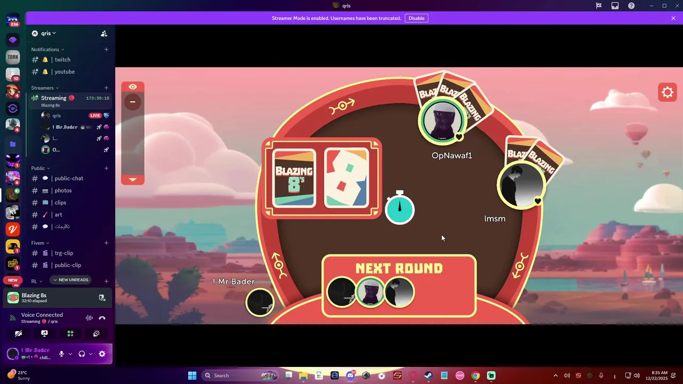
Task: Click the Blazing 8s draw pile card
Action: [294, 178]
